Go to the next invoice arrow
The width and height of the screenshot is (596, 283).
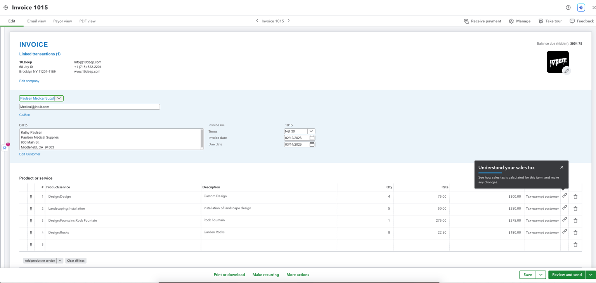coord(289,21)
